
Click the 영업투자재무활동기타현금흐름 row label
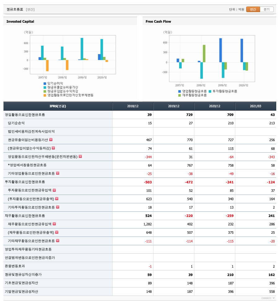pyautogui.click(x=28, y=249)
